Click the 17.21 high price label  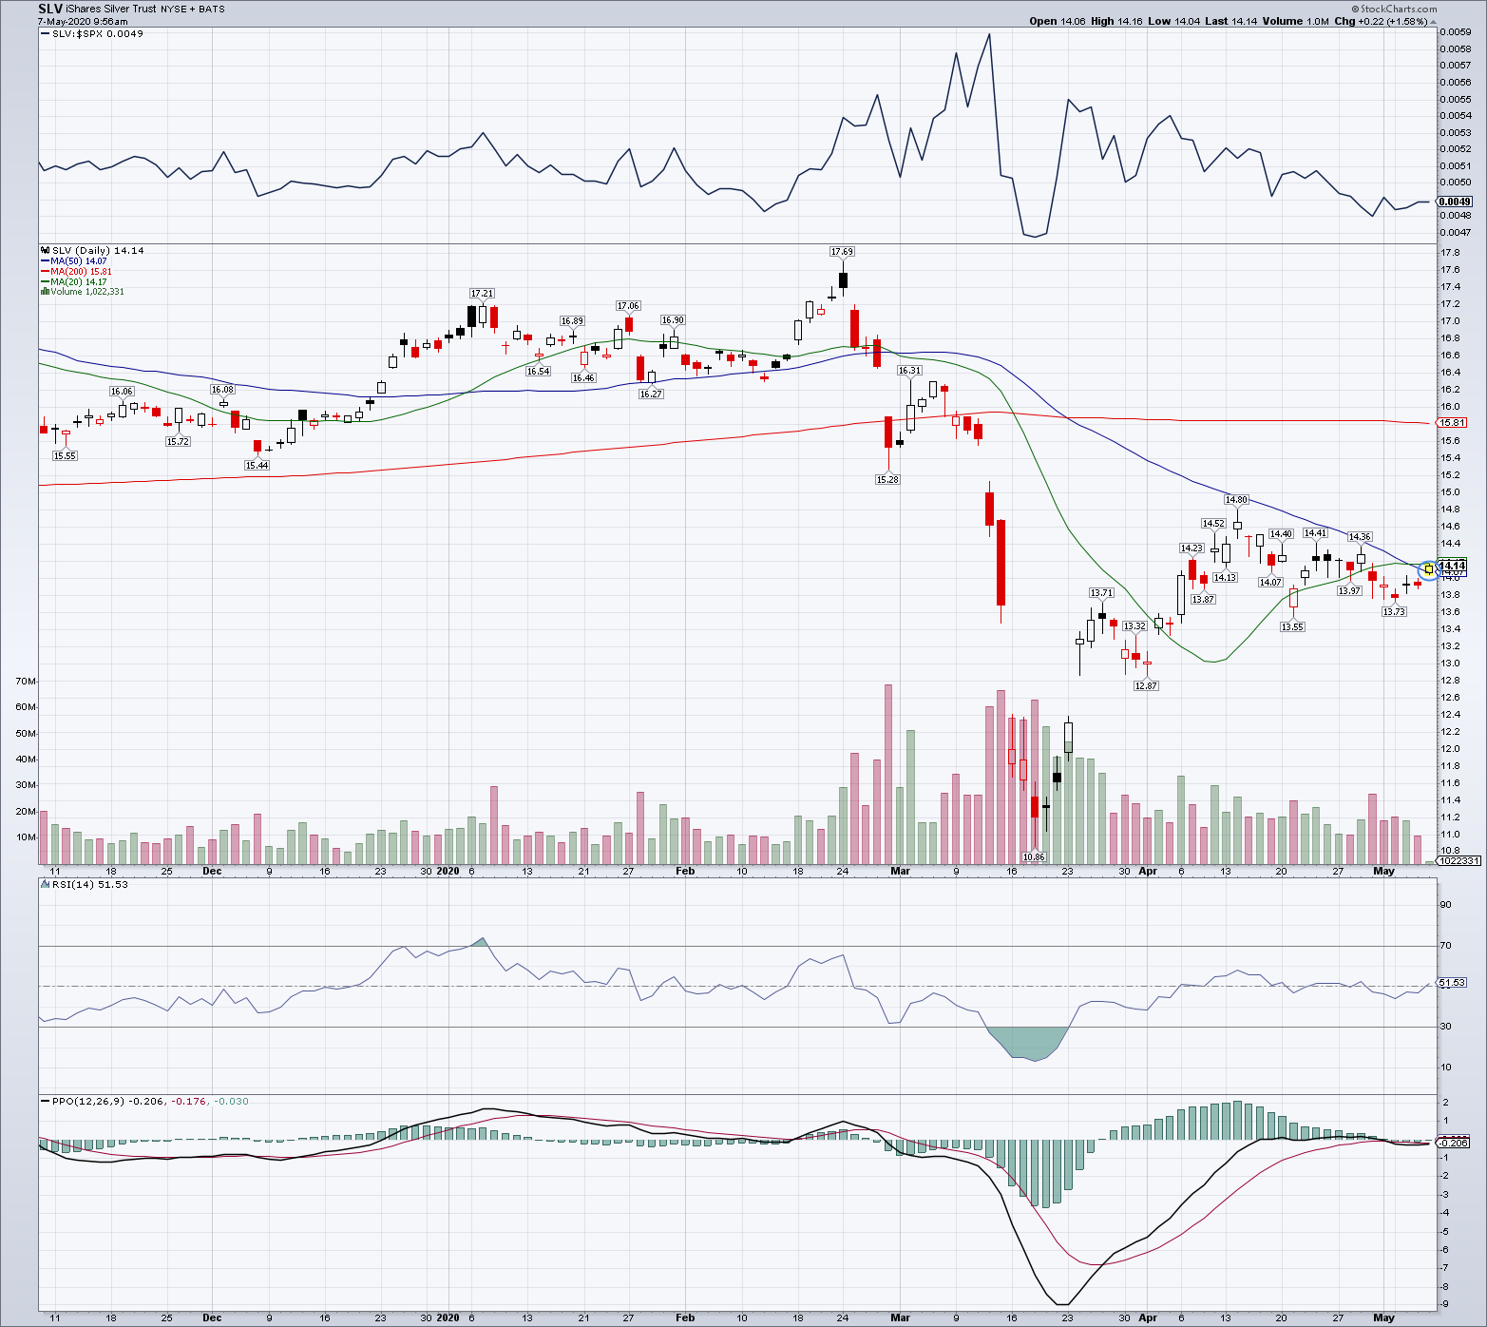tap(483, 294)
